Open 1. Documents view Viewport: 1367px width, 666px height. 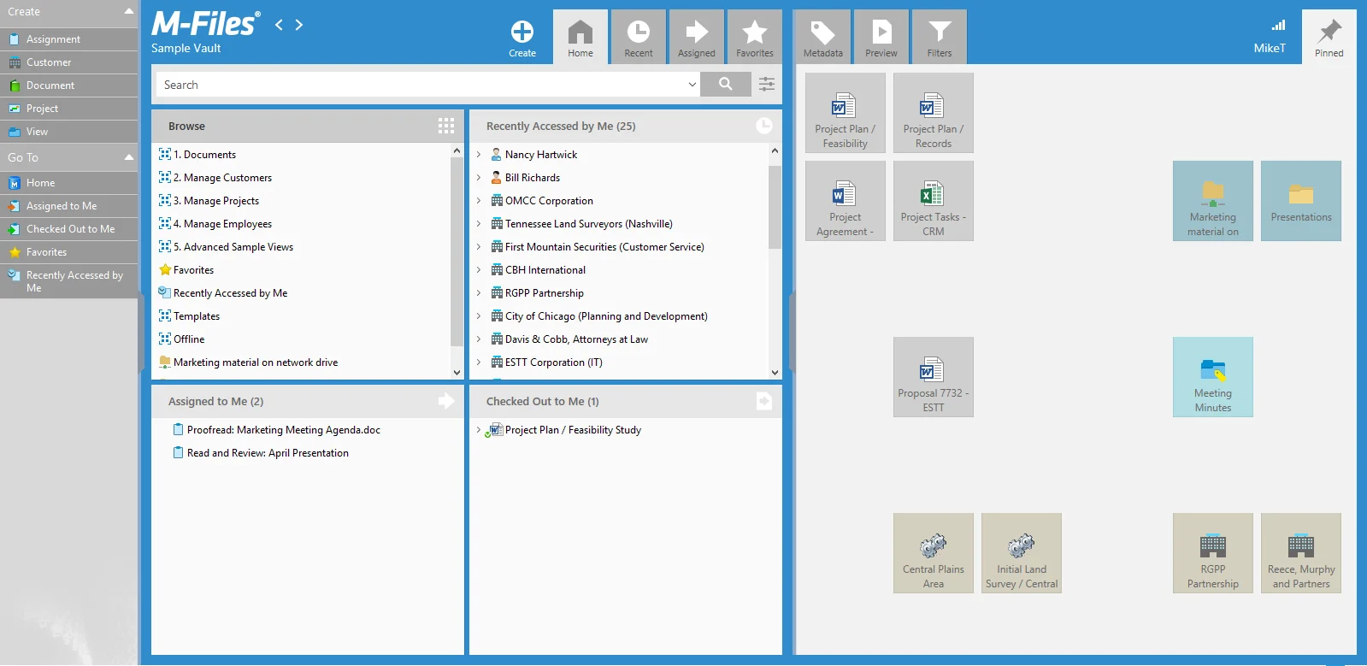(204, 155)
